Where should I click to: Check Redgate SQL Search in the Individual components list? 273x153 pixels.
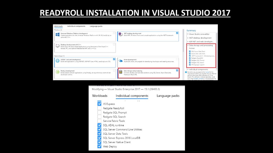tap(99, 117)
